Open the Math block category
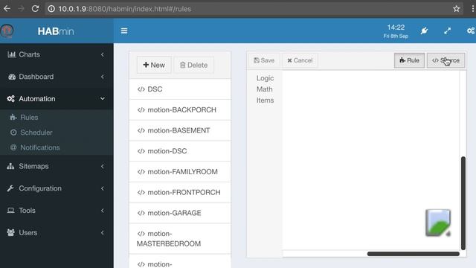The height and width of the screenshot is (268, 476). [x=265, y=89]
